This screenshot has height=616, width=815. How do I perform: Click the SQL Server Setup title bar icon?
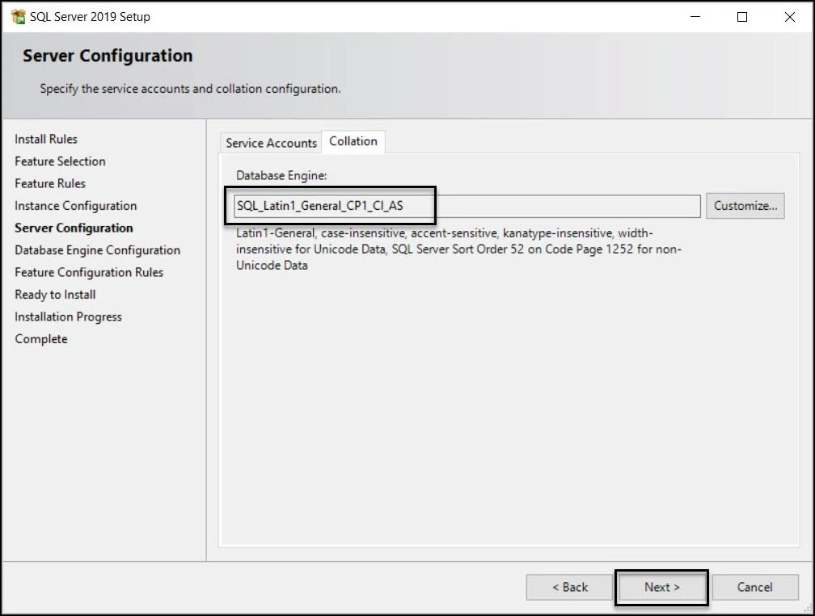pyautogui.click(x=18, y=17)
